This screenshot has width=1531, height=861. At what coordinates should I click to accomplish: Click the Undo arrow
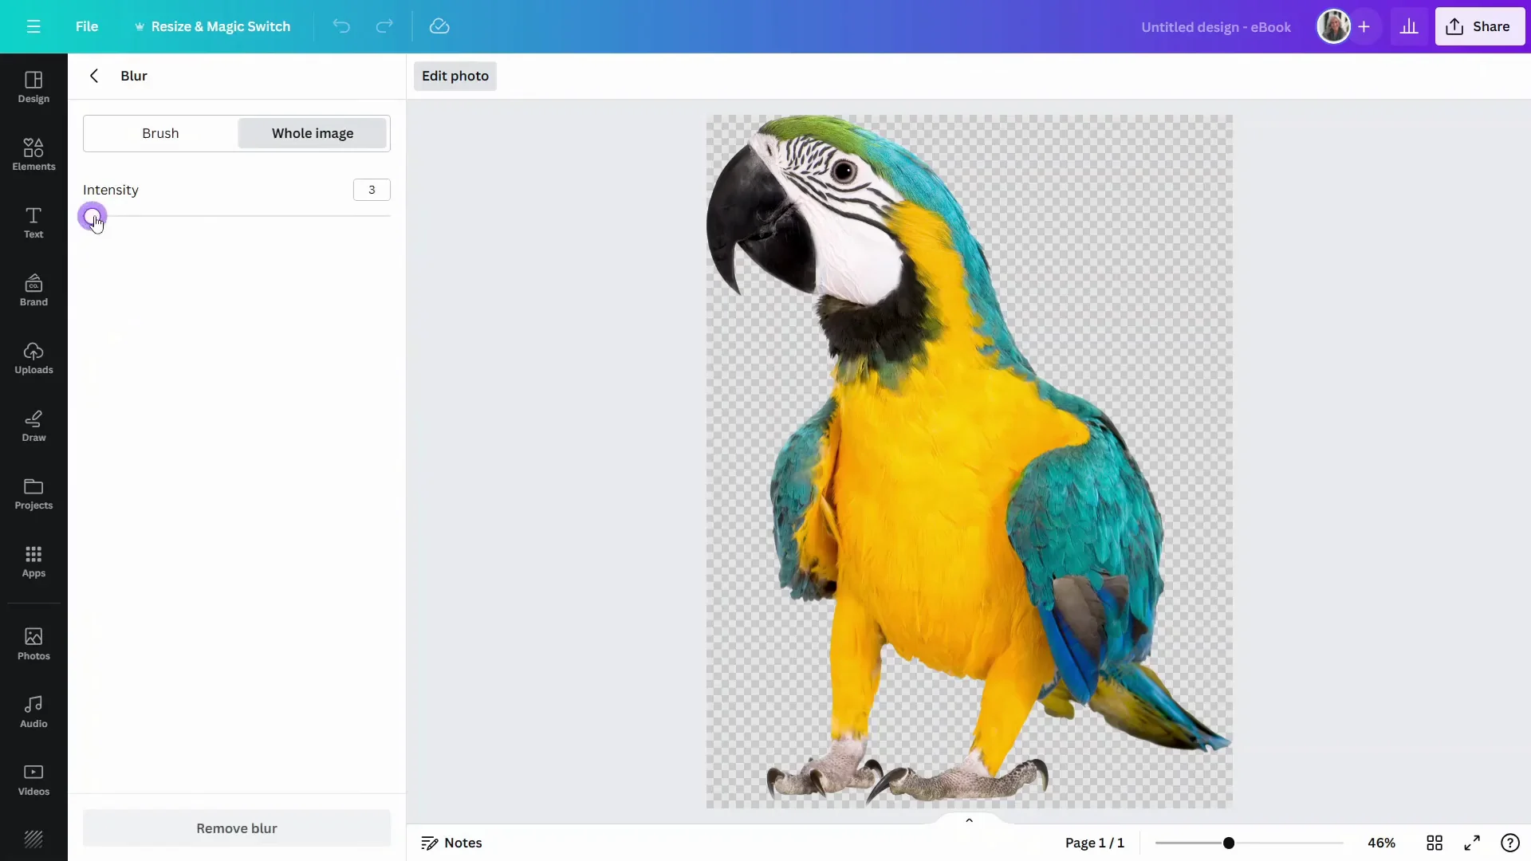coord(341,26)
